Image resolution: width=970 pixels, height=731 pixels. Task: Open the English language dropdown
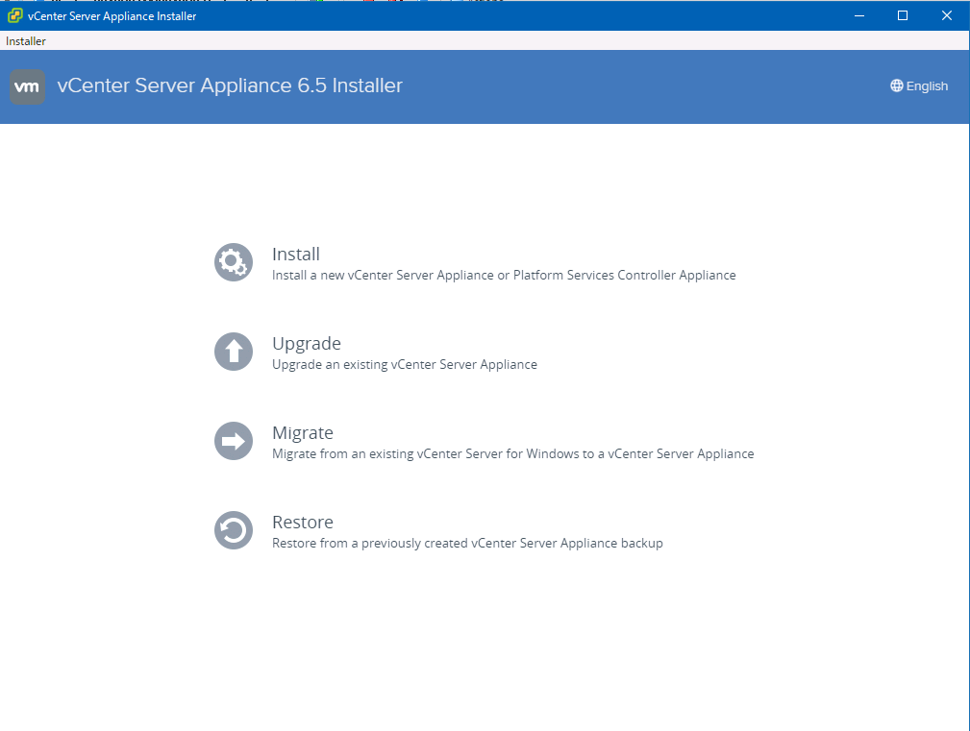pyautogui.click(x=919, y=85)
